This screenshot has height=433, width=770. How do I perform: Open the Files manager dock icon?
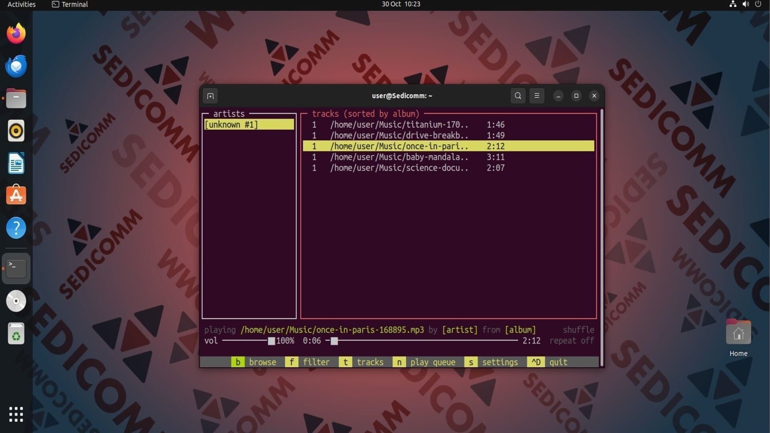click(x=16, y=98)
